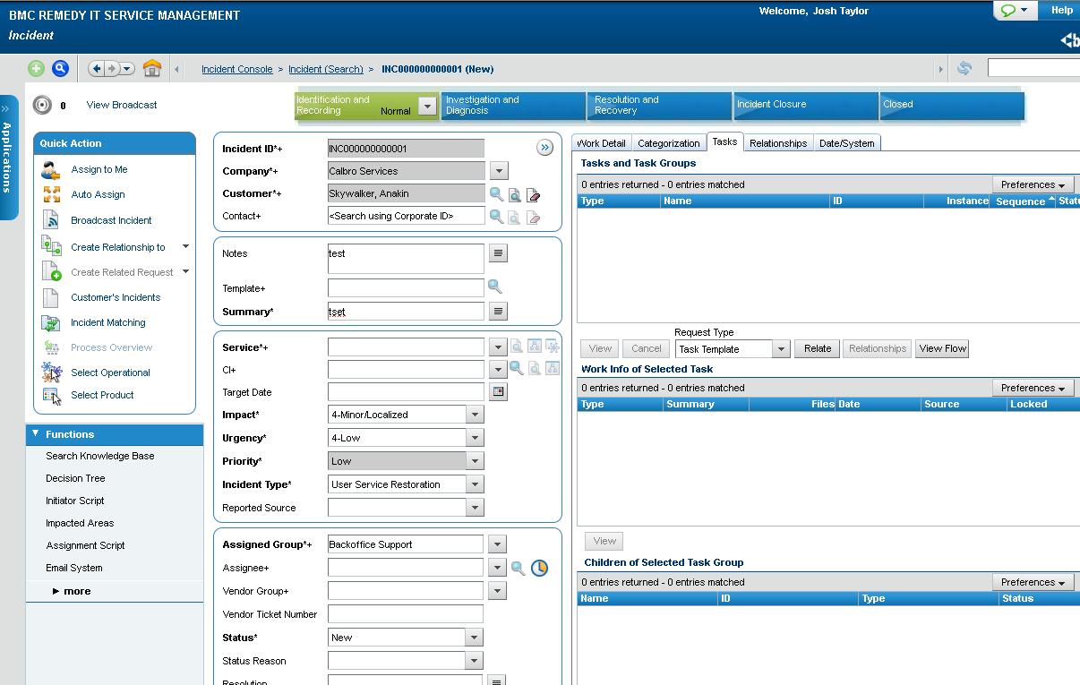Click the Customer clear eraser icon

534,194
